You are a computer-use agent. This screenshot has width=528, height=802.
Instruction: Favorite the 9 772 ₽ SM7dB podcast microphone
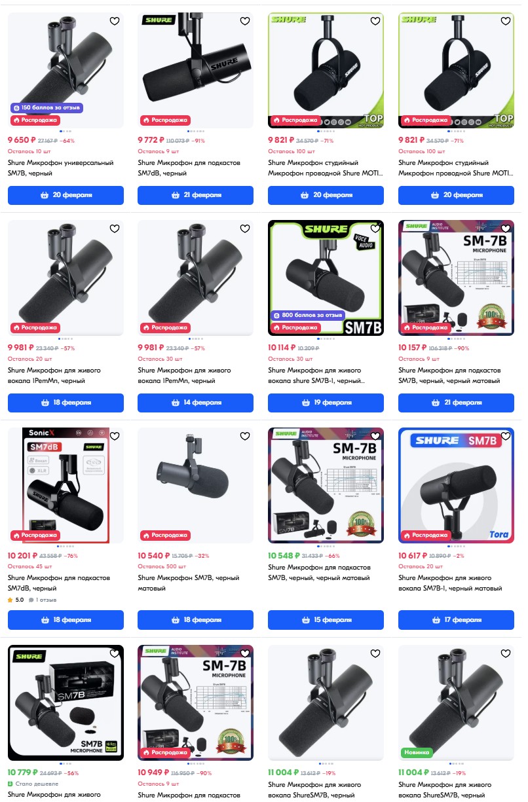coord(245,21)
